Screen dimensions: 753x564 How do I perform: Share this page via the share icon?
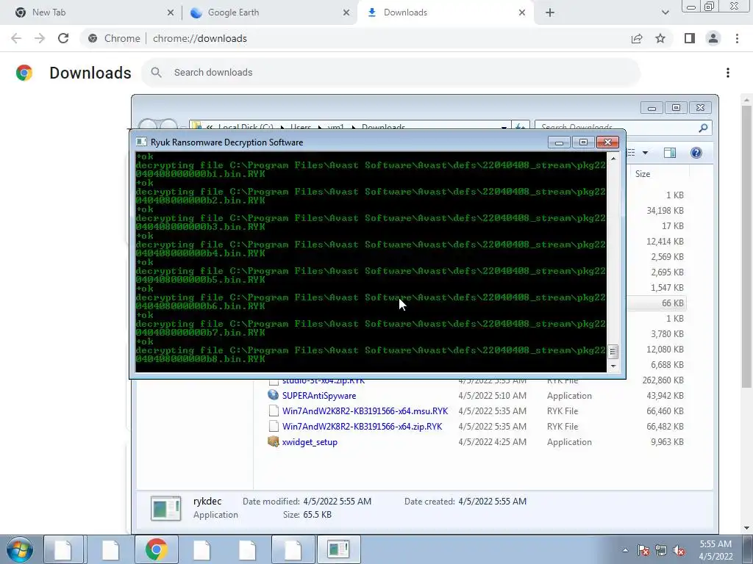(637, 38)
